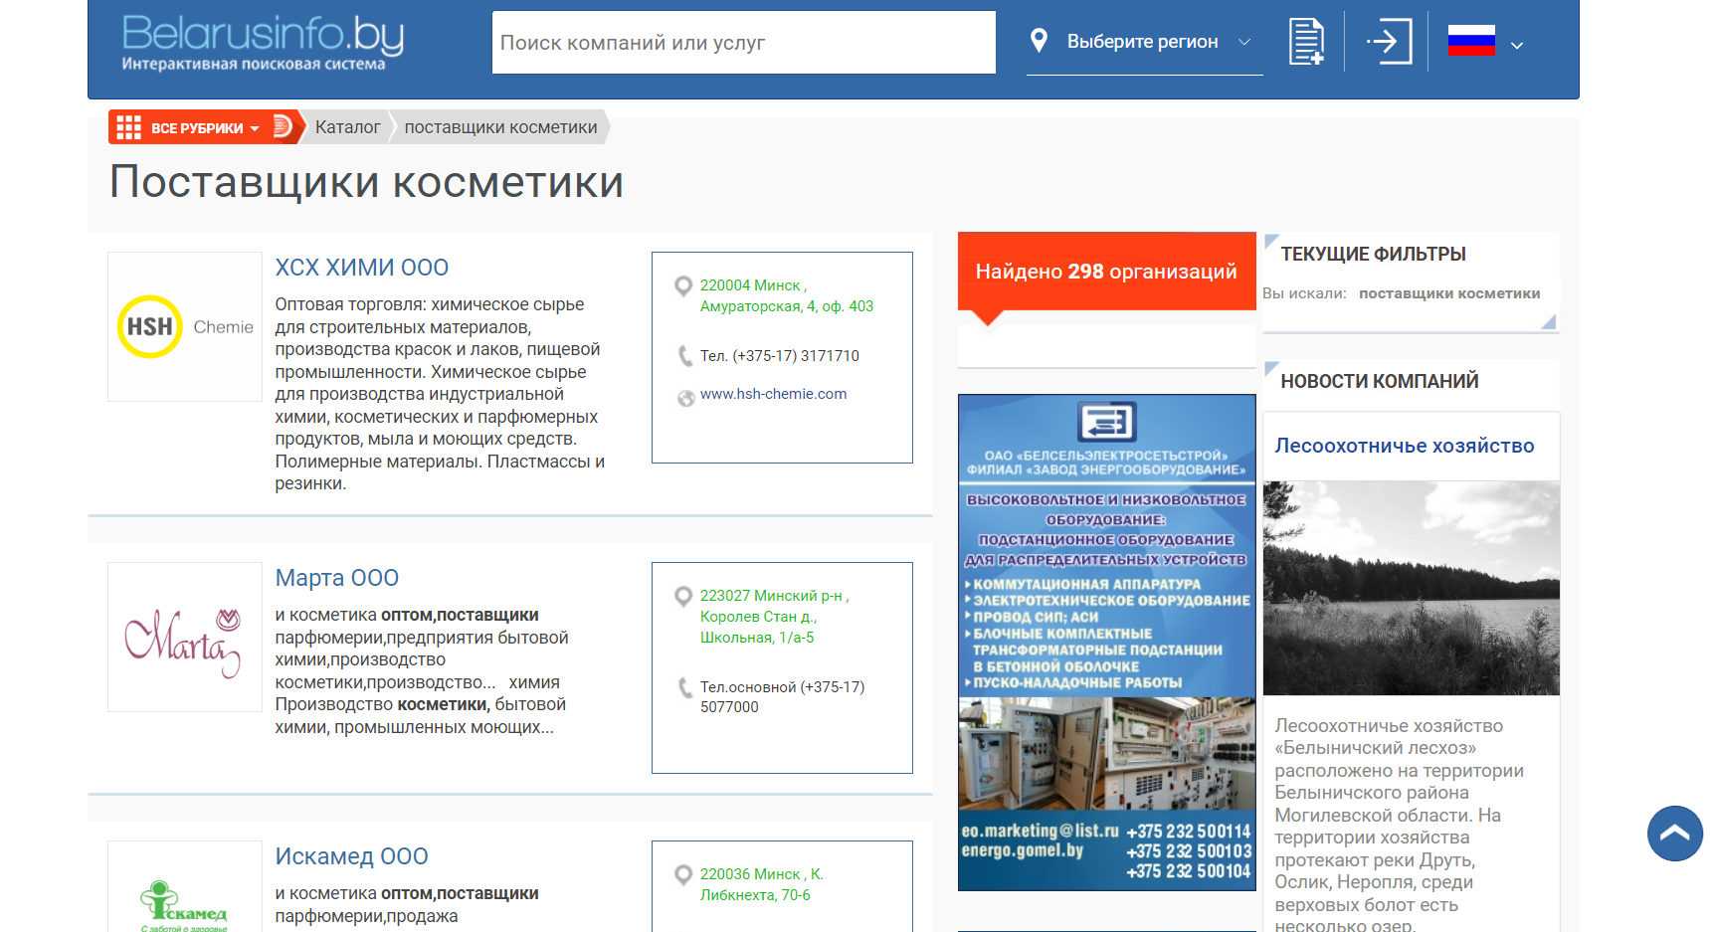Open the Искамед ООО company page
Screen dimensions: 1710x932
[x=351, y=856]
